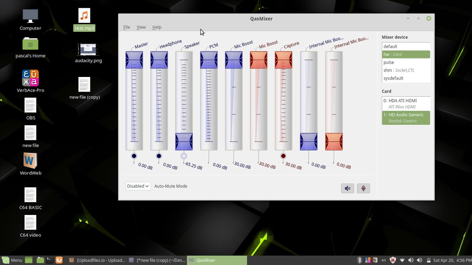The height and width of the screenshot is (265, 472).
Task: Select the test.mp3 desktop file
Action: [x=84, y=20]
